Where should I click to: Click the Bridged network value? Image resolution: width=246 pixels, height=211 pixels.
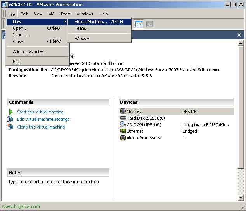click(x=190, y=131)
